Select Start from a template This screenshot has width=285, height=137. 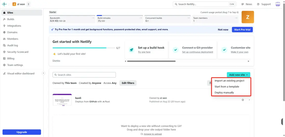227,86
